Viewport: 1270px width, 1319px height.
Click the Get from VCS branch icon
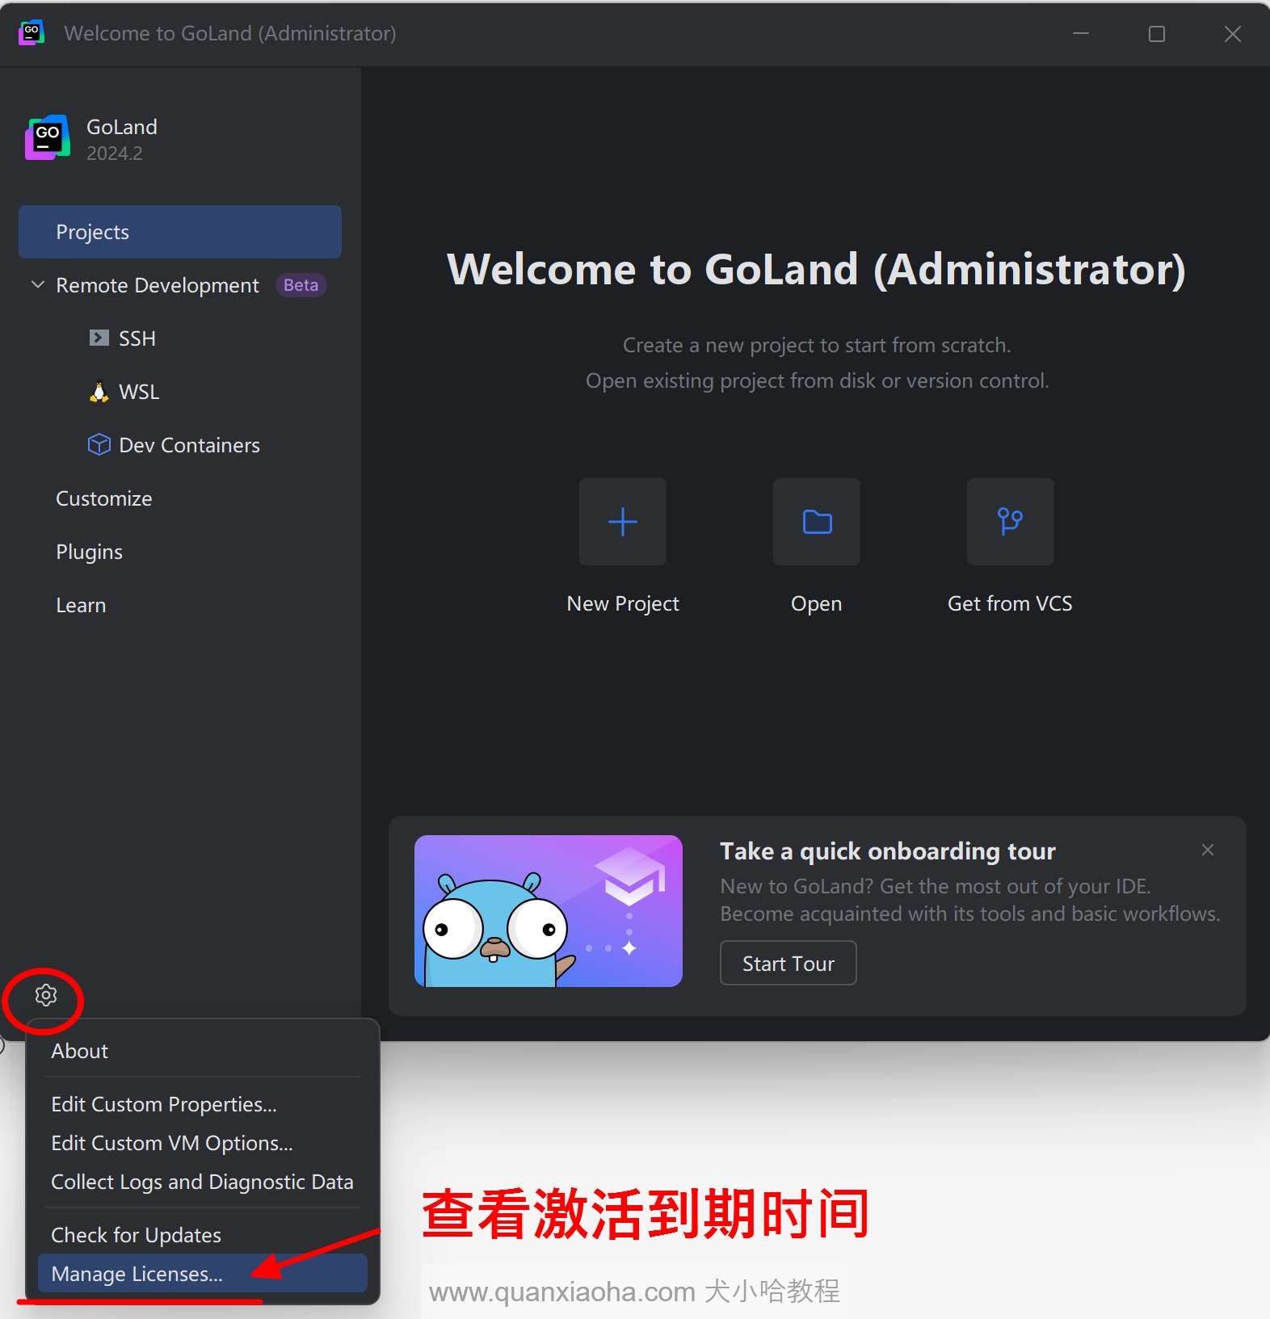click(1010, 522)
